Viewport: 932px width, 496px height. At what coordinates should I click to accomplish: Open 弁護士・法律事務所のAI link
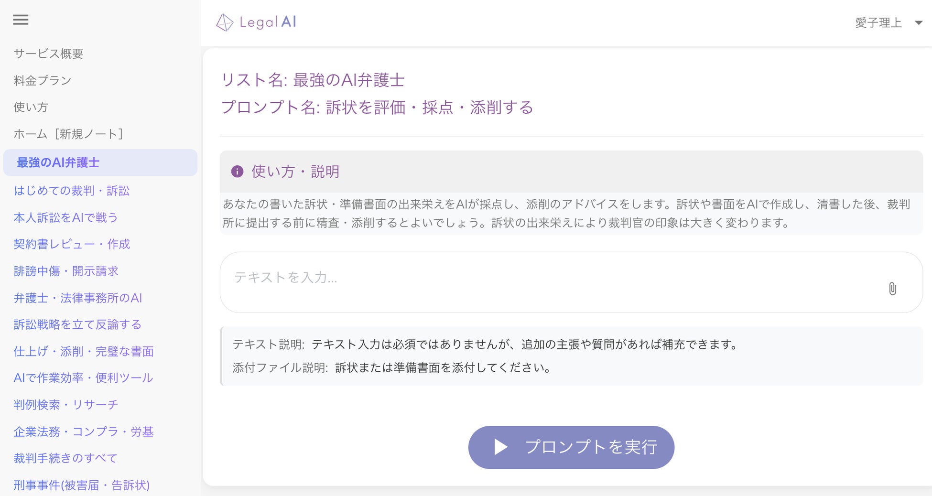[x=78, y=298]
